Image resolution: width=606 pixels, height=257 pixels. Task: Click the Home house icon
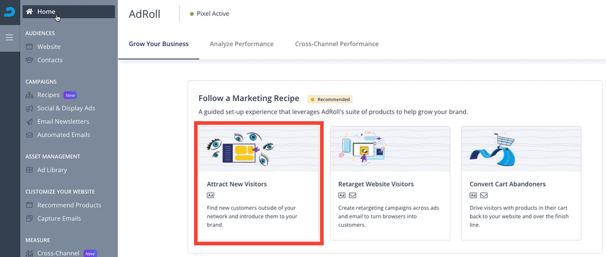[x=29, y=12]
